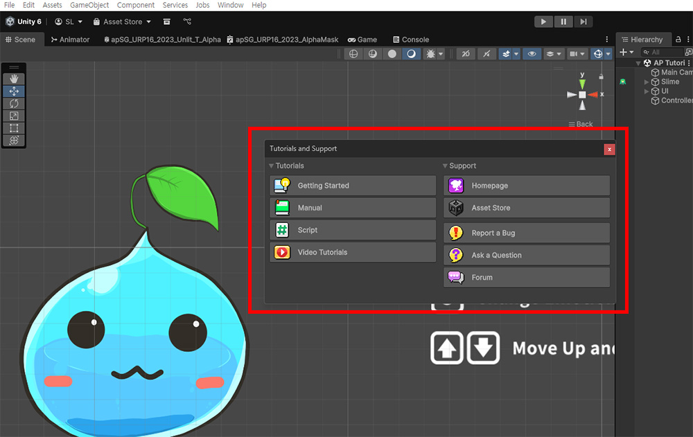Viewport: 693px width, 437px height.
Task: Open the Forum support button
Action: [x=527, y=277]
